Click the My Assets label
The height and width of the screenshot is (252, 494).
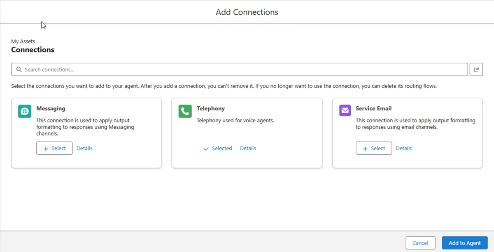pos(23,41)
